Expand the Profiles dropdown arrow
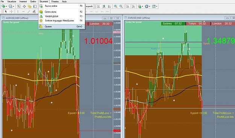 point(14,6)
